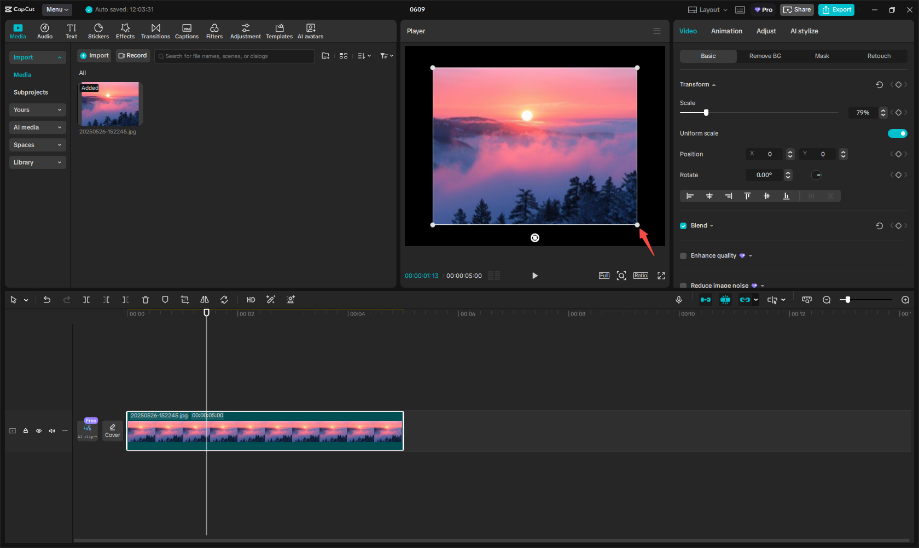Open the Effects panel
This screenshot has height=548, width=919.
click(125, 31)
